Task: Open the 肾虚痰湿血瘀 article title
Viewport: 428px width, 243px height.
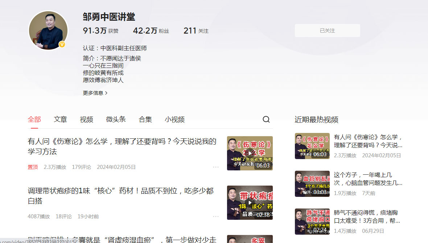Action: click(122, 239)
